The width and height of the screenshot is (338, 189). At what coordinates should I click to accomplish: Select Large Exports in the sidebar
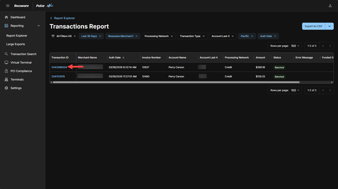click(16, 44)
